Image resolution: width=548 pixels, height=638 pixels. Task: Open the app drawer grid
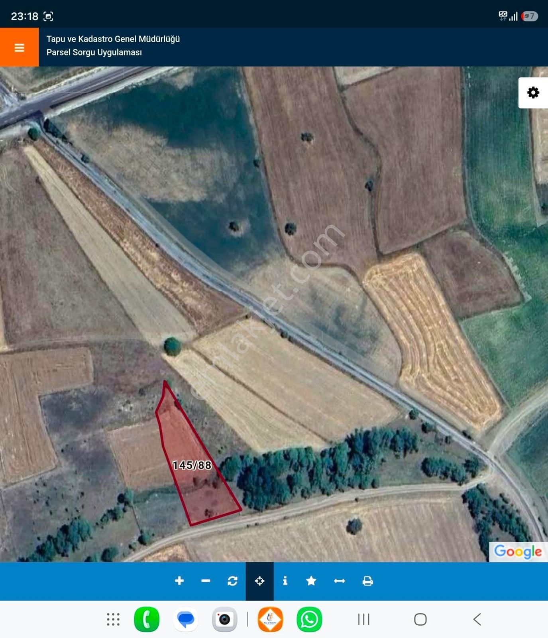coord(113,619)
